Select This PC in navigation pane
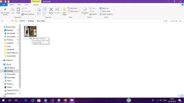The height and width of the screenshot is (103, 184). point(9,65)
